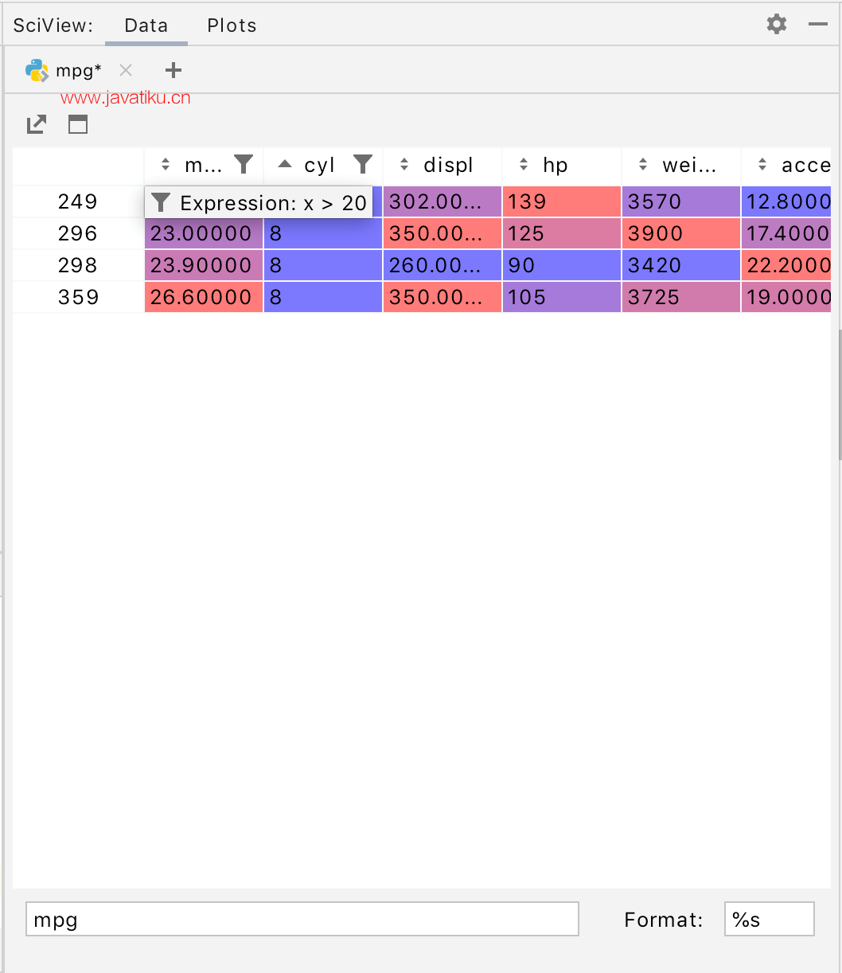Click the filter icon on cyl column
Screen dimensions: 842x973
click(x=363, y=165)
